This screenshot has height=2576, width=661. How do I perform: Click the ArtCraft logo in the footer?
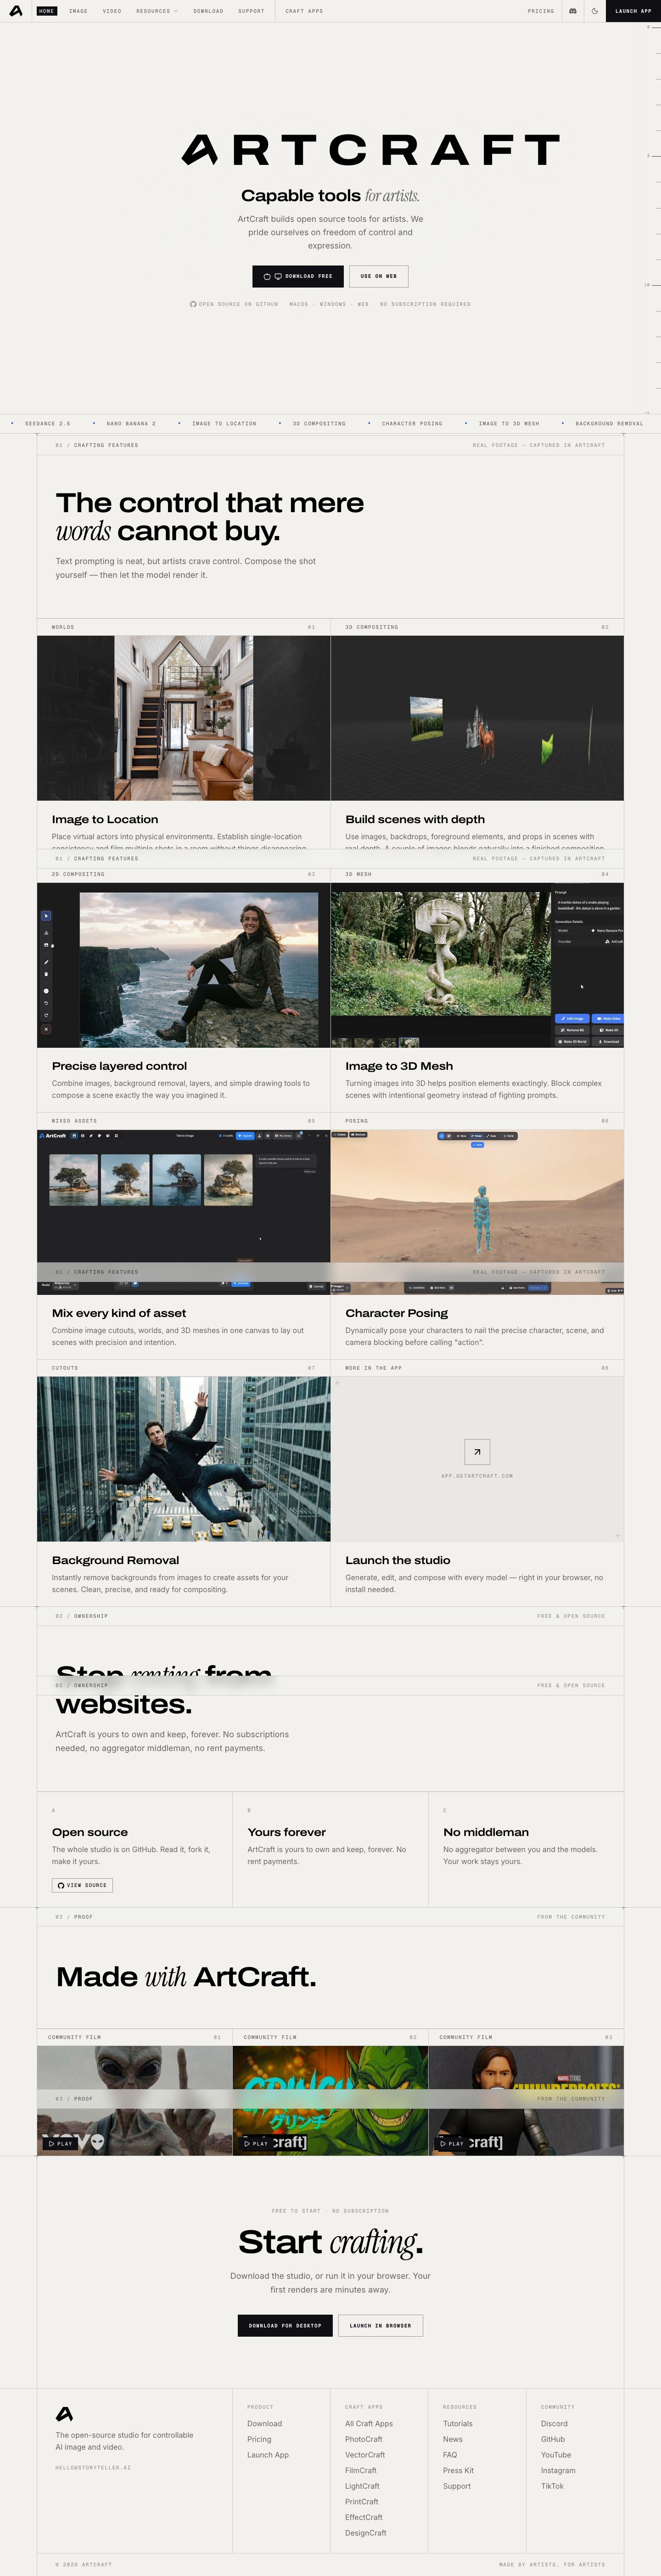coord(64,2414)
